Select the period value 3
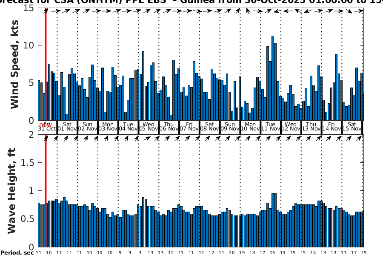383x255 pixels. [x=140, y=253]
